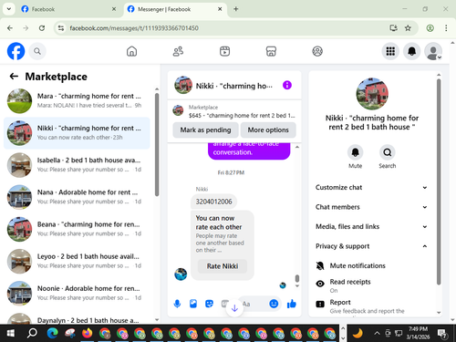
Task: Click the More options button
Action: pyautogui.click(x=268, y=130)
